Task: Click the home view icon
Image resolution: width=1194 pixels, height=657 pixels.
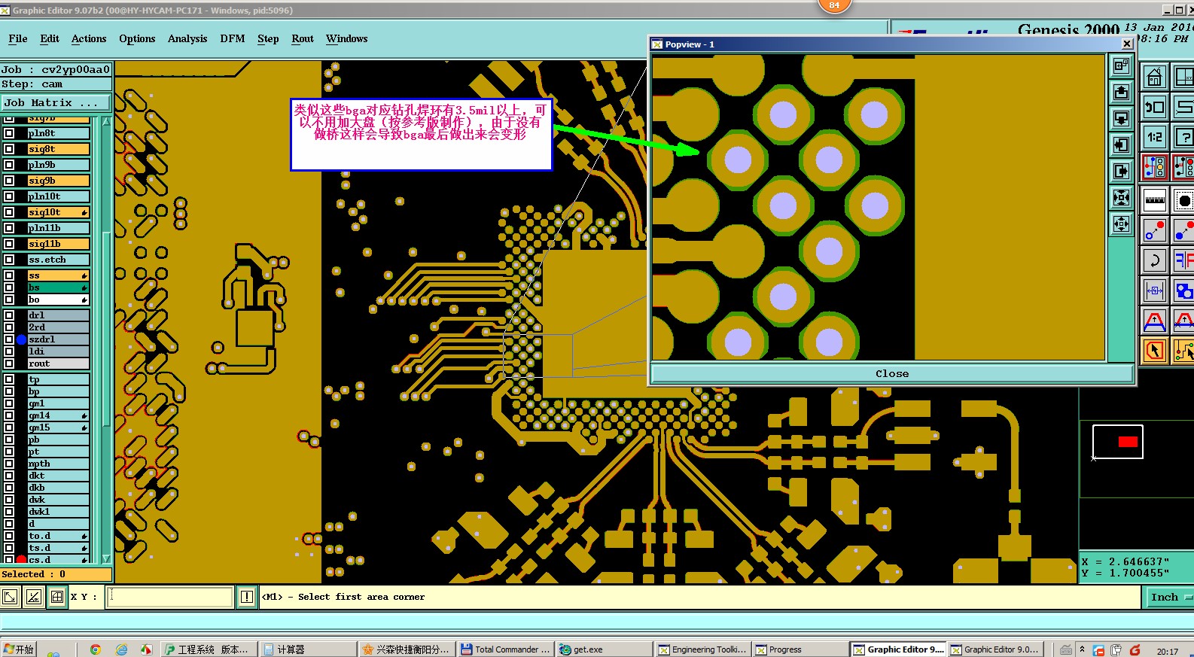Action: (1154, 77)
